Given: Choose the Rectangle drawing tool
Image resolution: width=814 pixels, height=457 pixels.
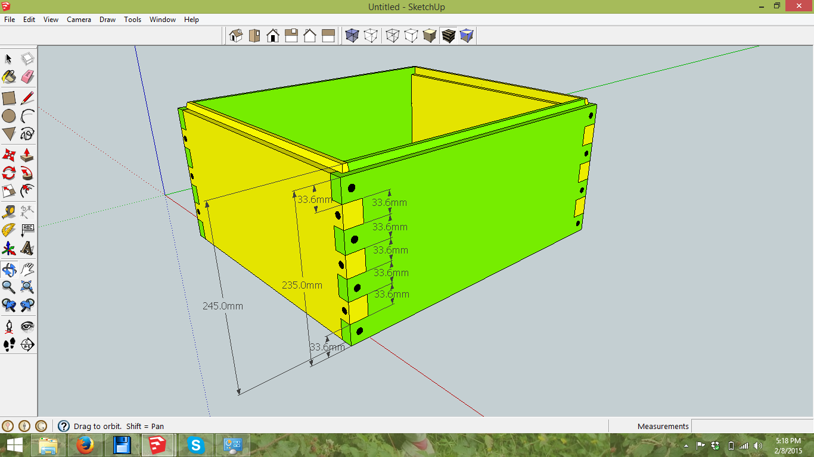Looking at the screenshot, I should tap(9, 98).
